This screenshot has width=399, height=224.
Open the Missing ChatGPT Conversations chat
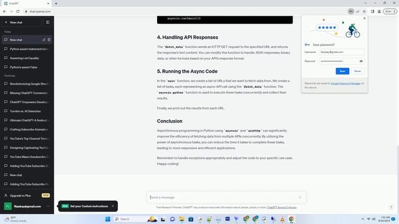pos(27,93)
